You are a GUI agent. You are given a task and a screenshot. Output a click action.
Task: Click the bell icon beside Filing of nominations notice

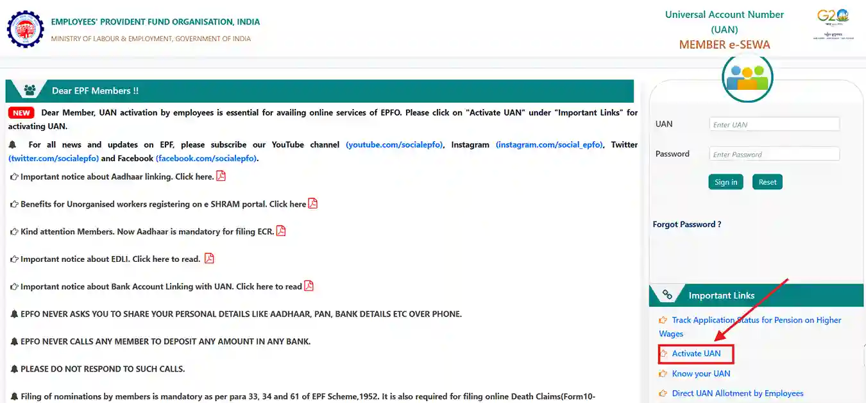[14, 397]
